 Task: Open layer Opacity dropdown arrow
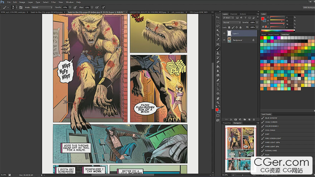pos(257,23)
